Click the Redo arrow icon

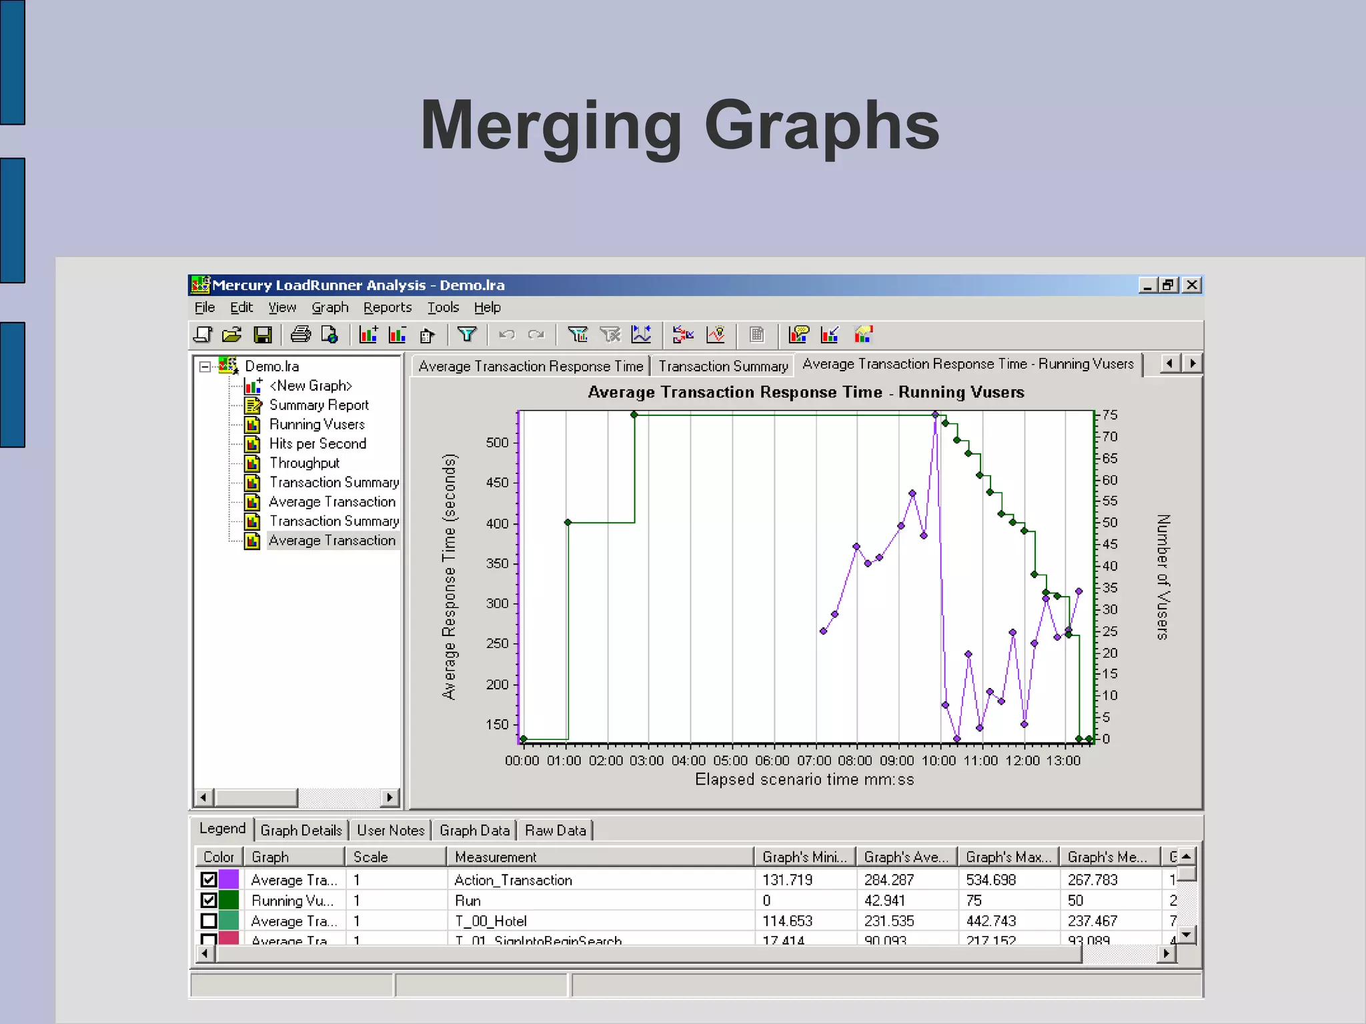coord(536,334)
